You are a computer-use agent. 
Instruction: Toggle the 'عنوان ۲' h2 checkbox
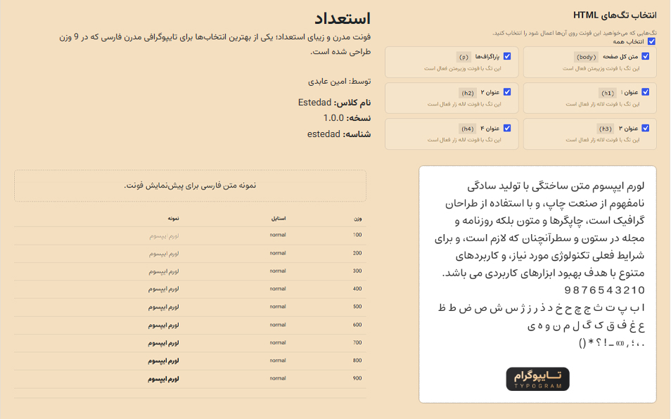coord(507,92)
